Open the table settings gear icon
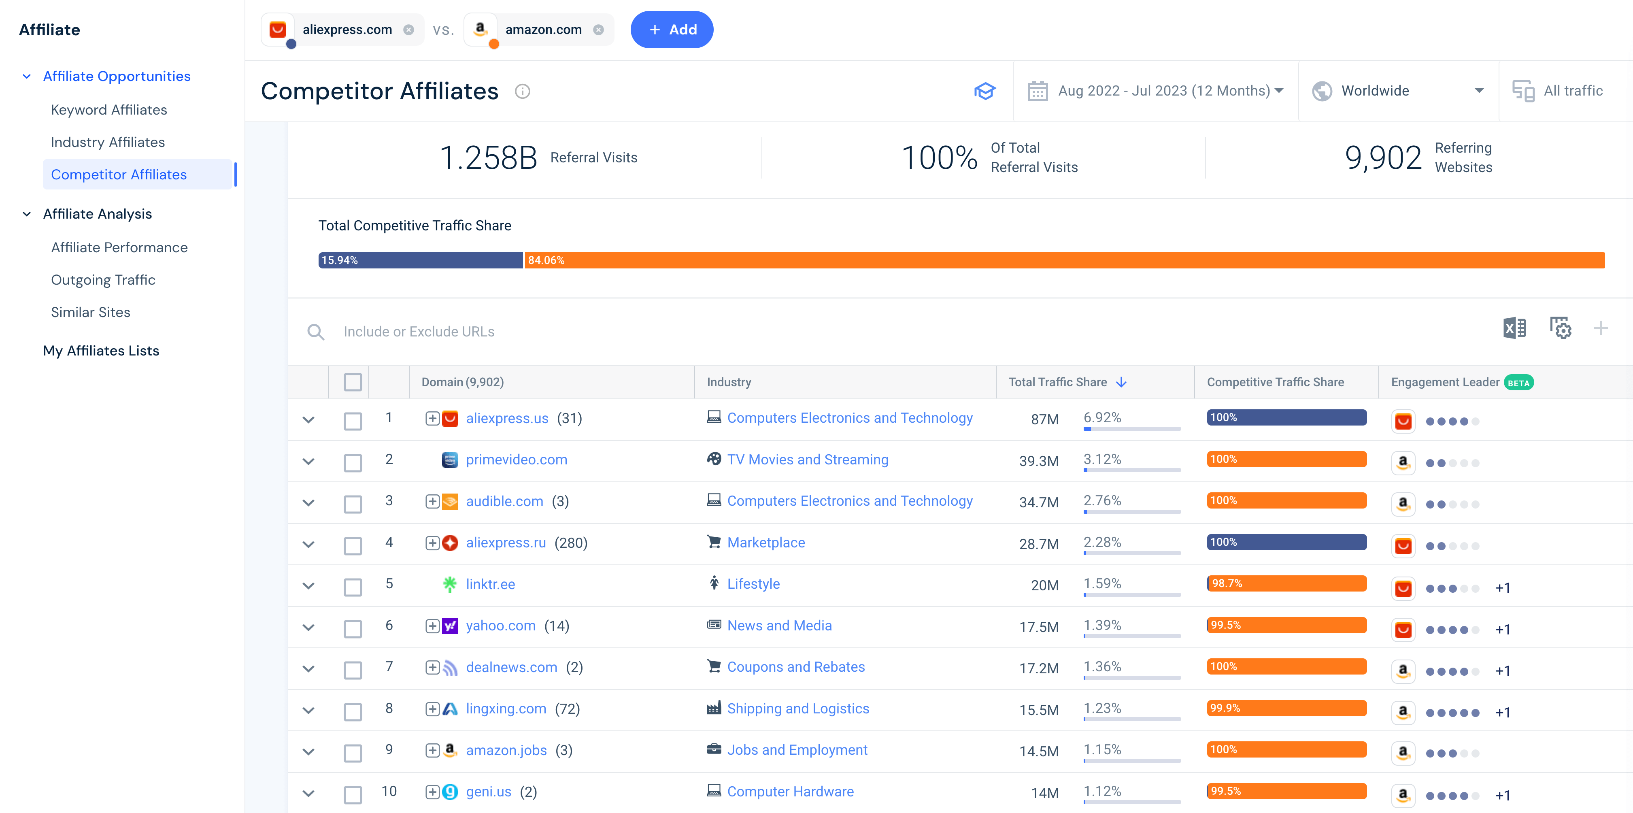This screenshot has height=813, width=1633. coord(1560,328)
